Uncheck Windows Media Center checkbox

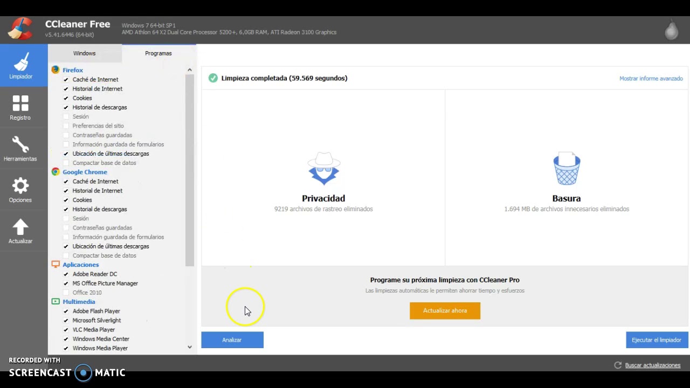pos(66,339)
